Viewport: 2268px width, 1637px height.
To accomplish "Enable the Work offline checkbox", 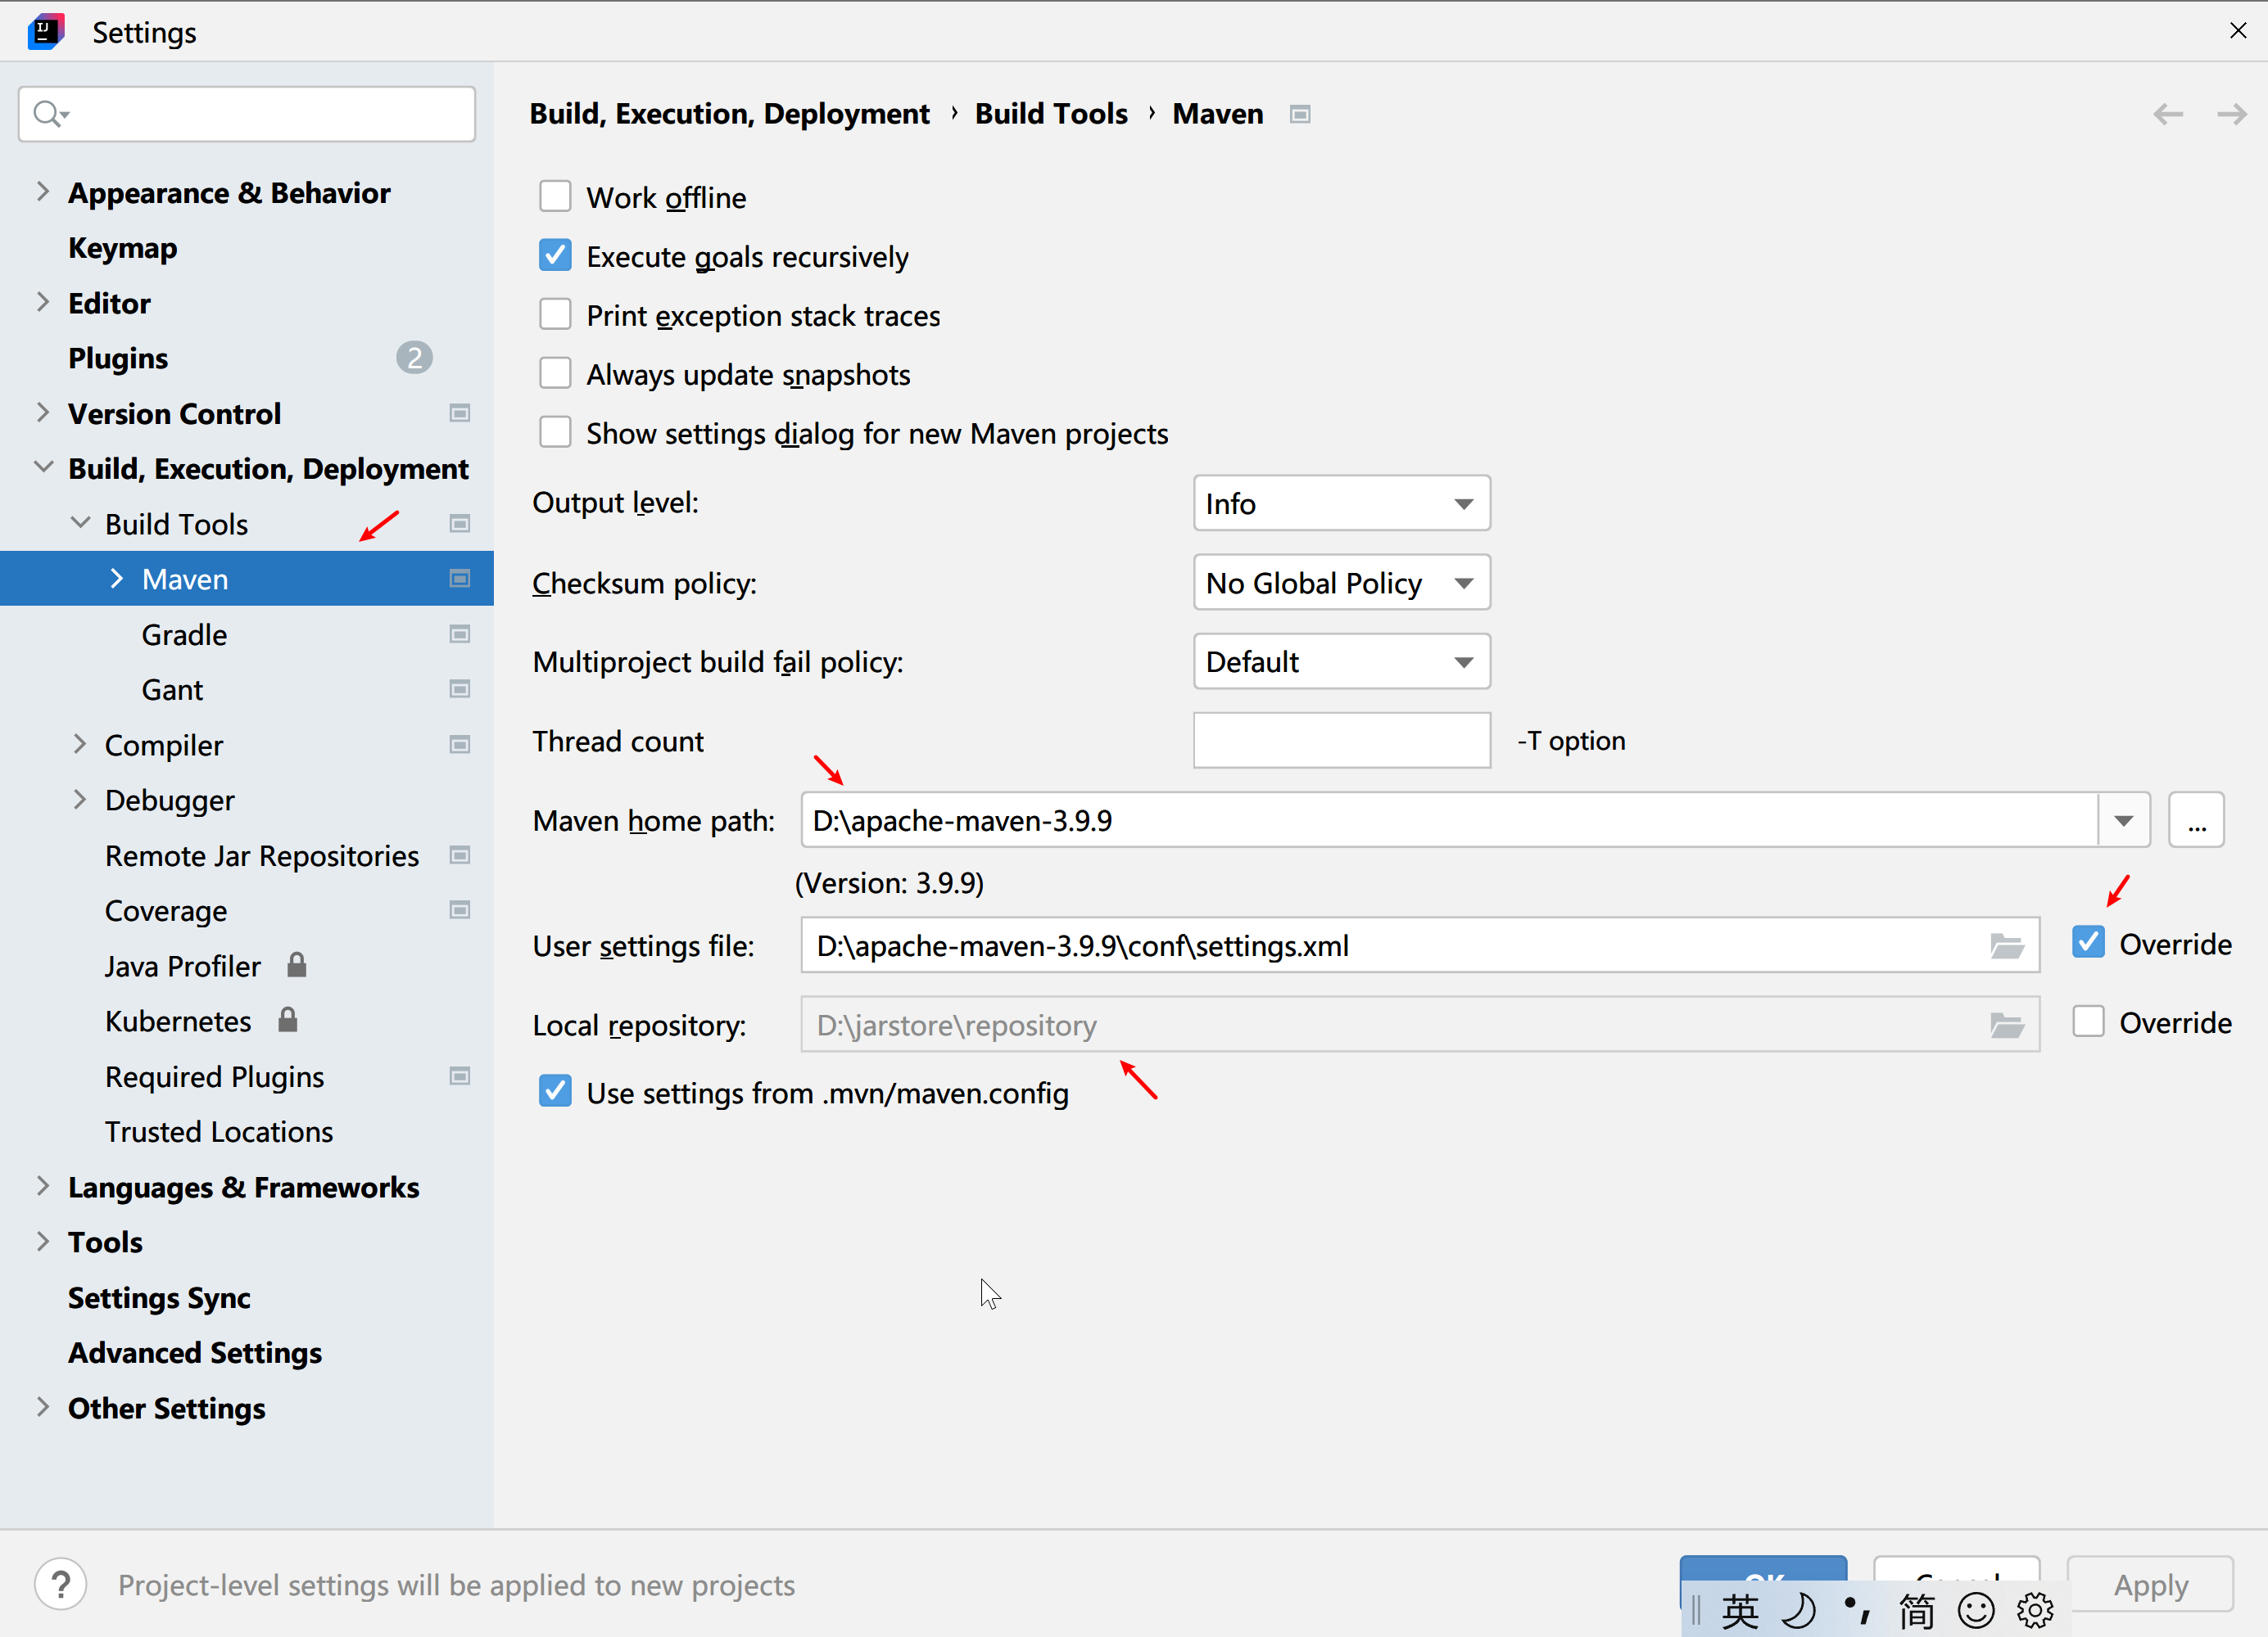I will pos(555,197).
